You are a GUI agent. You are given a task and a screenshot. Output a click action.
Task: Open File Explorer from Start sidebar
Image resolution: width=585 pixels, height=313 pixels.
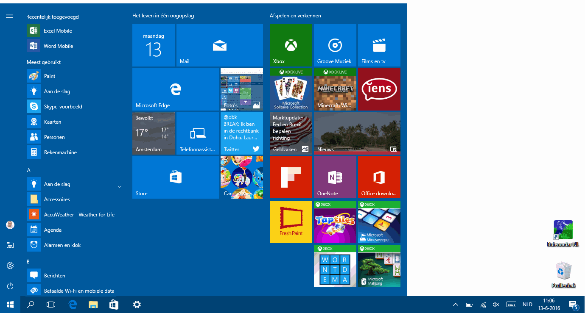point(10,245)
